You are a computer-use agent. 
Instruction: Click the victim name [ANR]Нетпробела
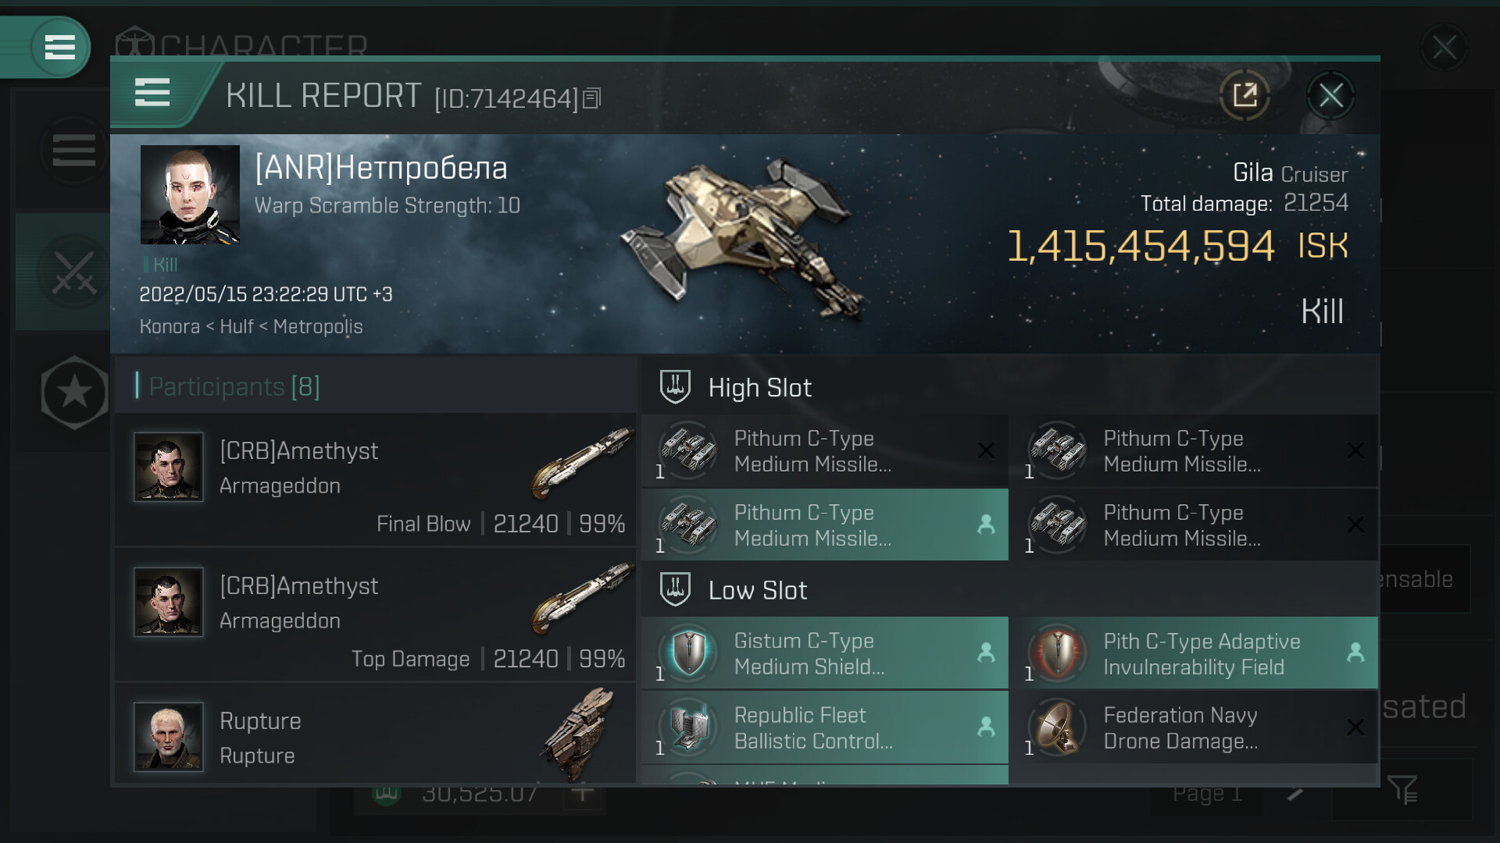point(381,168)
